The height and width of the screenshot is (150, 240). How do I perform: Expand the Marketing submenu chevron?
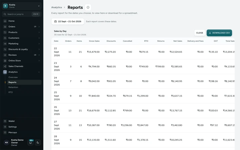click(39, 44)
